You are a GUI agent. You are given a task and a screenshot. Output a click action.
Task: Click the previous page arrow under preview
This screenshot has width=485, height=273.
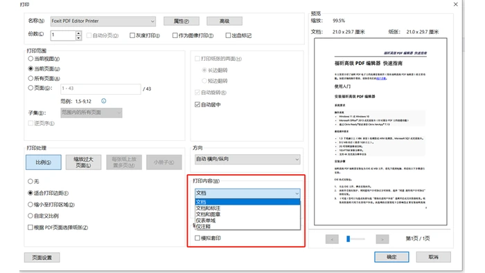(x=332, y=239)
